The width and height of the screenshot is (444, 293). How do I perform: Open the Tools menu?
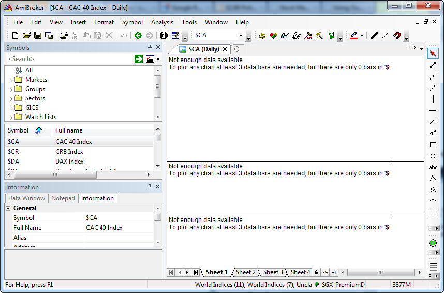click(189, 22)
